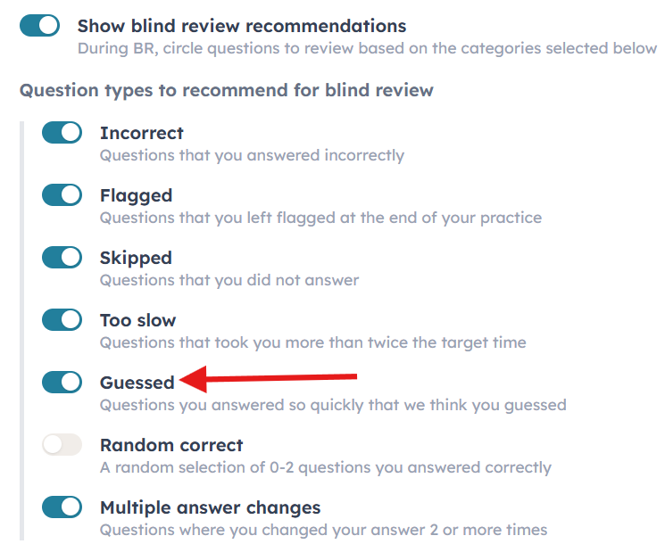Click the "Skipped" option label

point(136,258)
